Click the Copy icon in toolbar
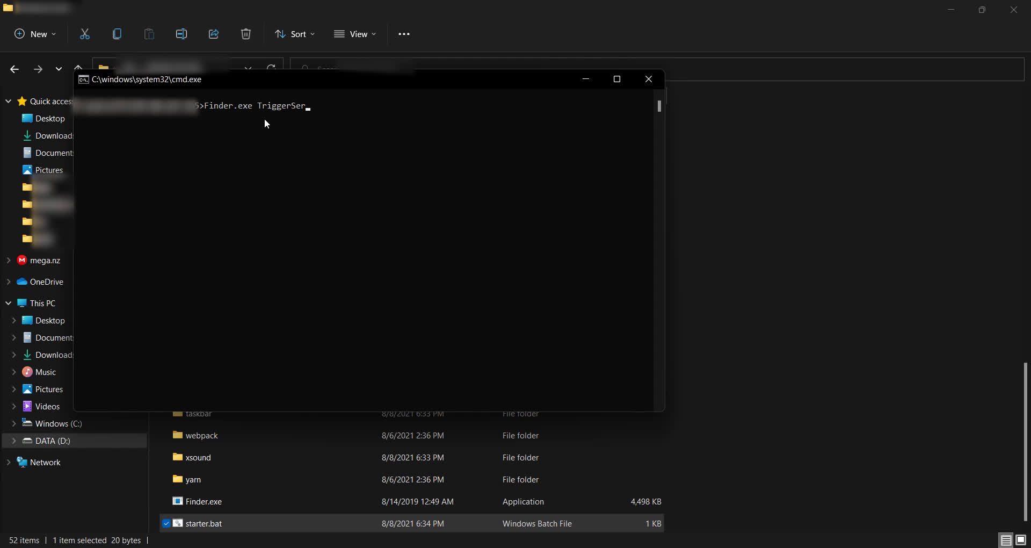The image size is (1031, 548). 117,34
